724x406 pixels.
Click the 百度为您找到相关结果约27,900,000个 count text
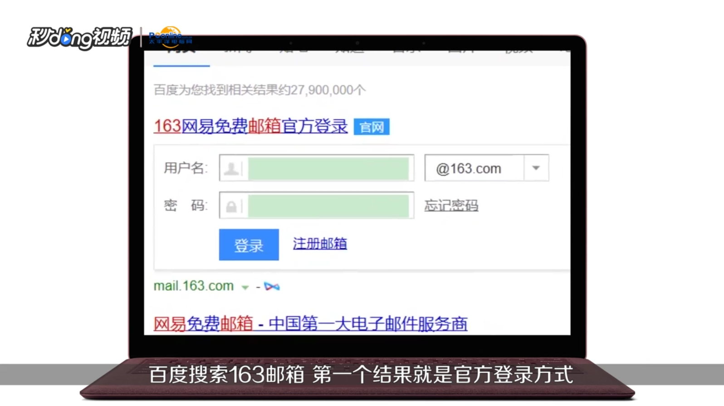[259, 90]
